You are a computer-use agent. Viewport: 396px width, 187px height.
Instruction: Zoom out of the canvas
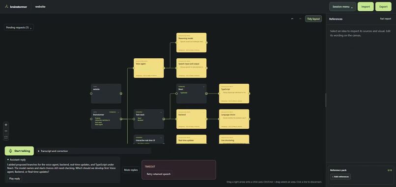coord(6,131)
